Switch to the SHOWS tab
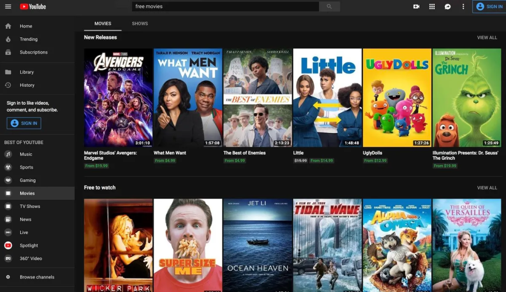506x292 pixels. 140,23
